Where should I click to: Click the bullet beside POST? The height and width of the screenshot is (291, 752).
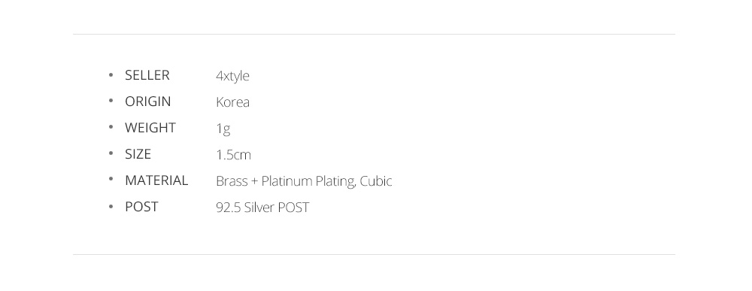[x=111, y=206]
